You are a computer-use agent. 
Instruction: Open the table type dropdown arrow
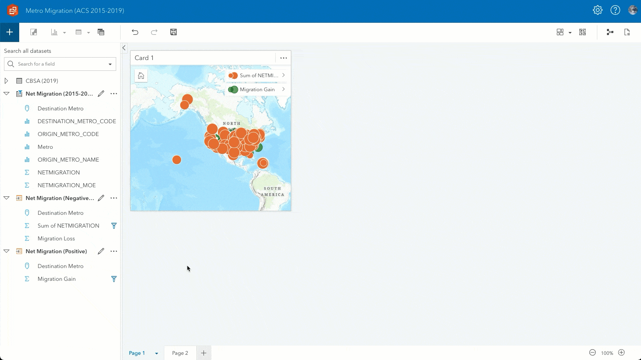click(89, 33)
